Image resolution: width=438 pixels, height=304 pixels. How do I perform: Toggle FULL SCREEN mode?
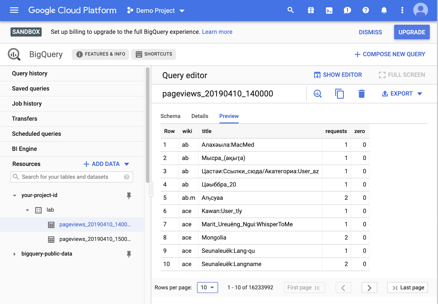(402, 75)
